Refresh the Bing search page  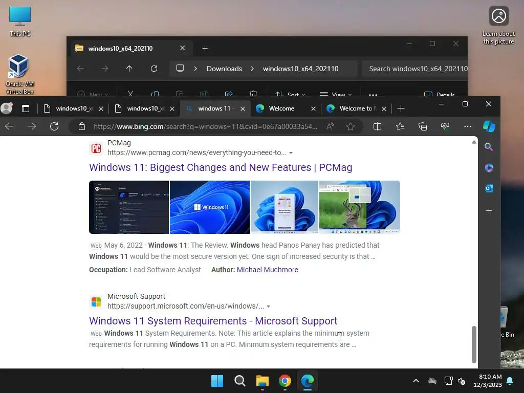54,126
